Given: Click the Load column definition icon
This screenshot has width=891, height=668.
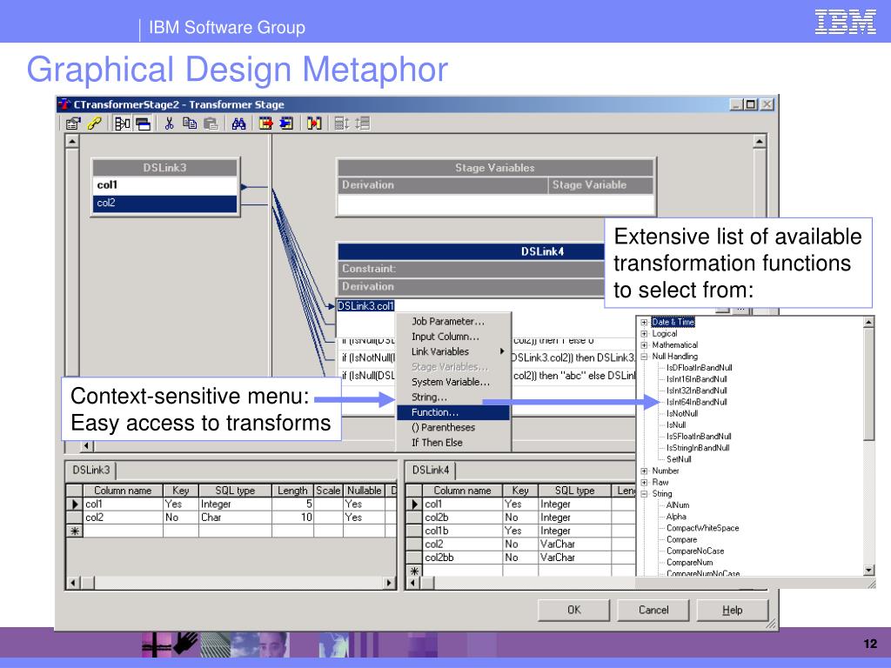Looking at the screenshot, I should pyautogui.click(x=265, y=124).
